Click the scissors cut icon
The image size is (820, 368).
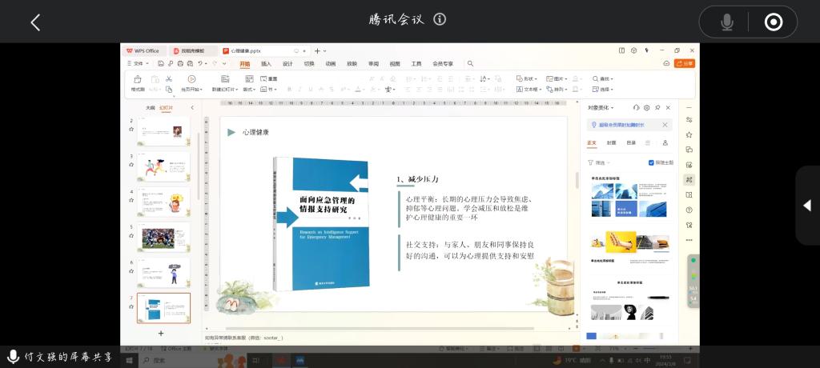169,78
